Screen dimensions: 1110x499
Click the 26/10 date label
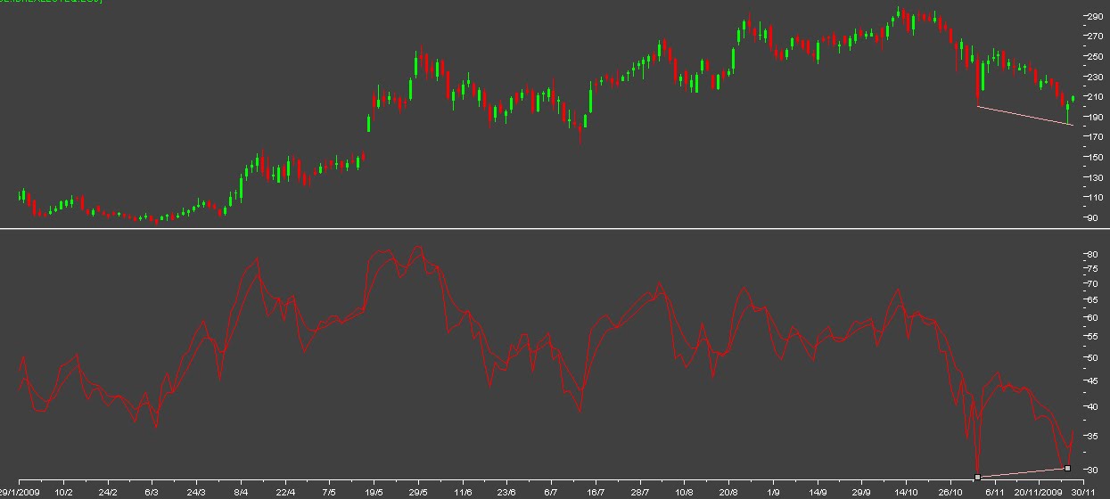(x=951, y=491)
